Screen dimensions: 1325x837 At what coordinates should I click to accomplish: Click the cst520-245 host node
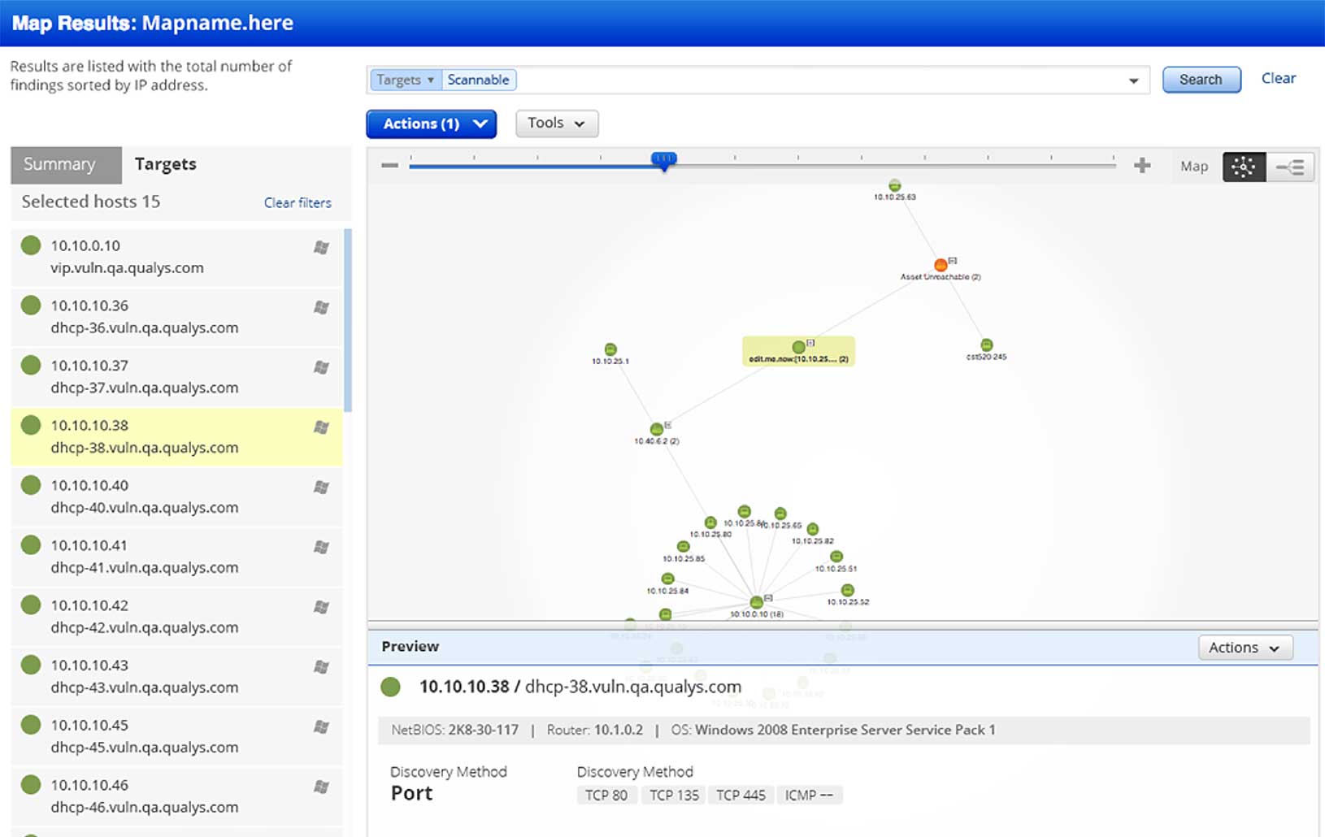986,345
